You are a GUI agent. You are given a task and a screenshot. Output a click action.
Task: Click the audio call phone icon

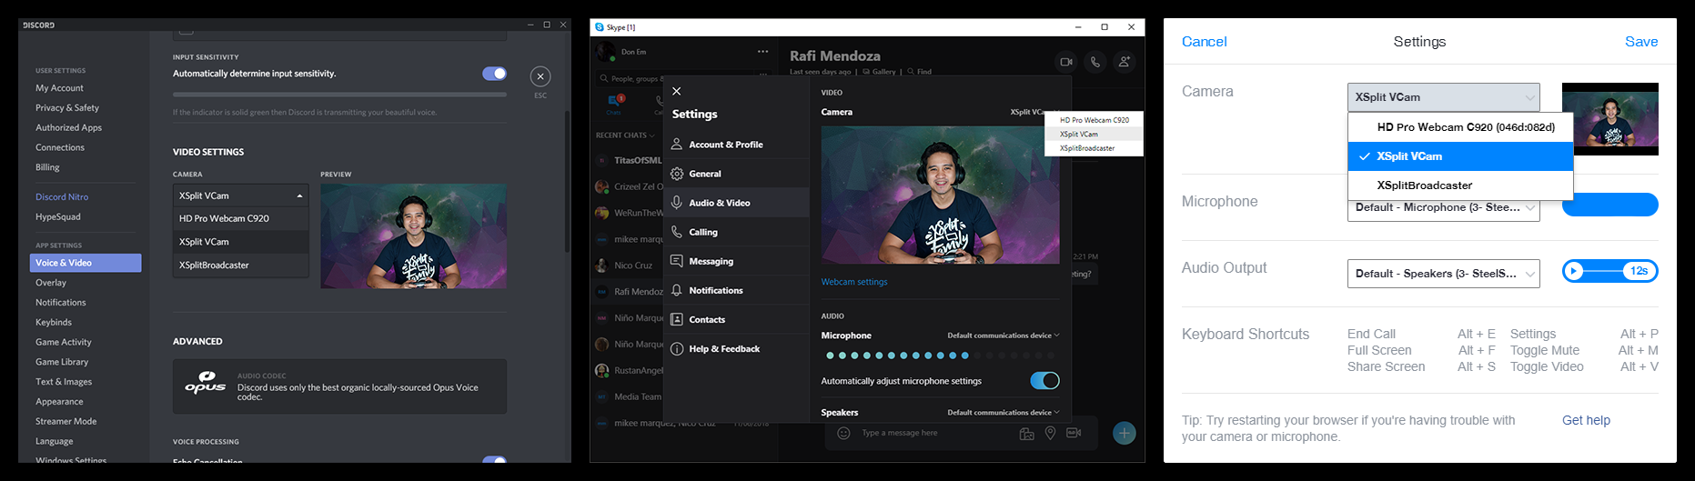click(x=1095, y=62)
